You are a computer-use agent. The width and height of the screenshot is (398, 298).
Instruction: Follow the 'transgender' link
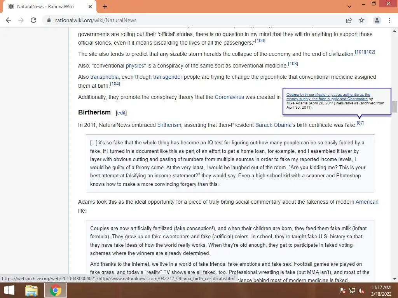(x=168, y=77)
